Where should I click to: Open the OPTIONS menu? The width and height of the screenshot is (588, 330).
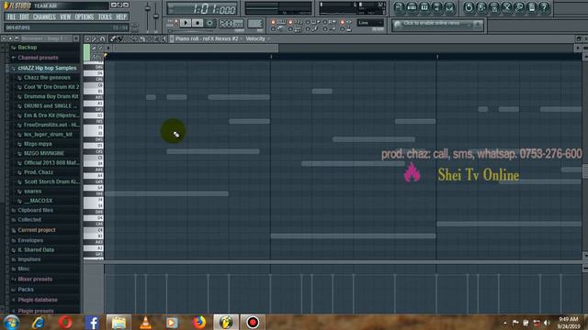click(85, 16)
